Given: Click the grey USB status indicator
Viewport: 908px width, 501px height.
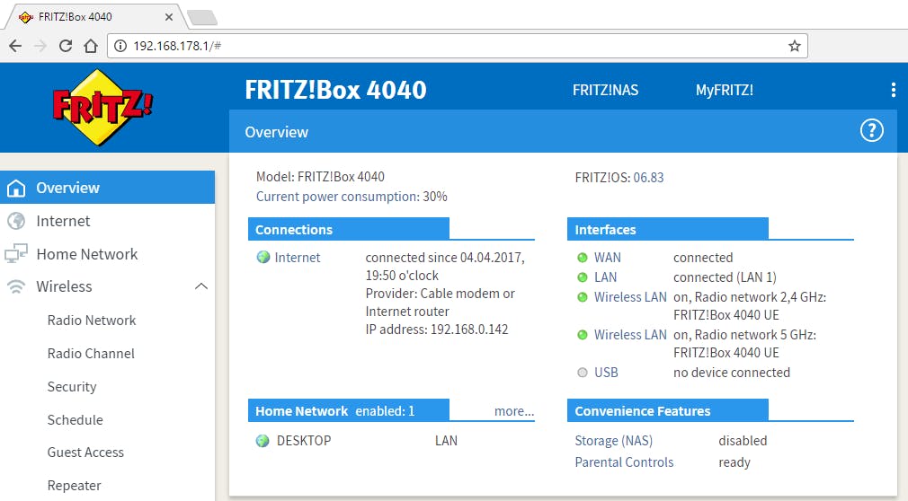Looking at the screenshot, I should [x=583, y=373].
